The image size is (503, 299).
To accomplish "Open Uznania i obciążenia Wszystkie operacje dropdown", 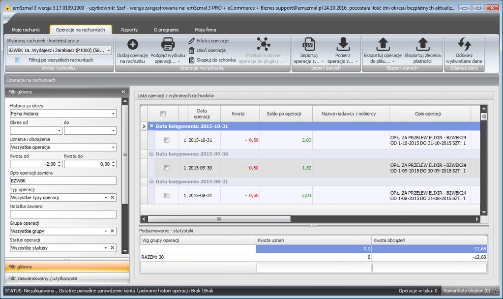I will coord(113,147).
